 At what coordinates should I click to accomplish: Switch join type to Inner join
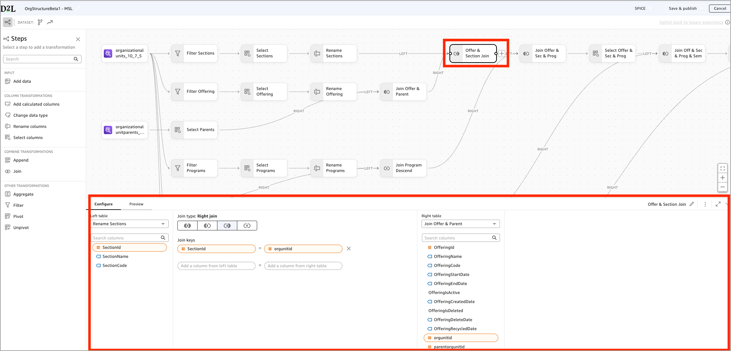[187, 226]
